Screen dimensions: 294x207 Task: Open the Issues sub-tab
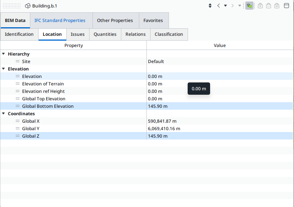pos(78,34)
